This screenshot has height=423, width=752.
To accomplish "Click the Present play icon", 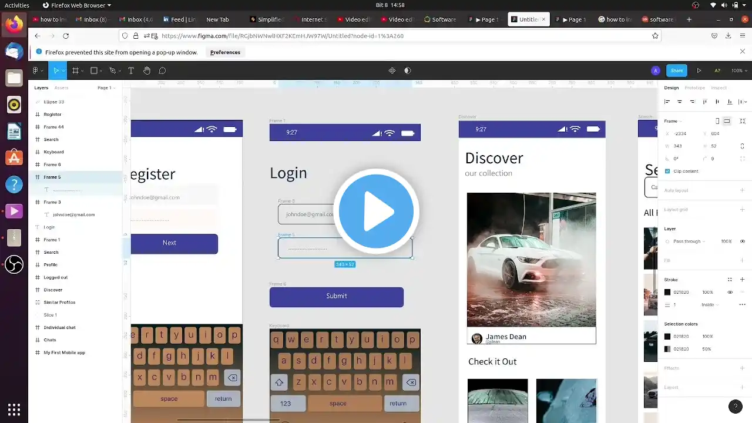I will pyautogui.click(x=699, y=70).
